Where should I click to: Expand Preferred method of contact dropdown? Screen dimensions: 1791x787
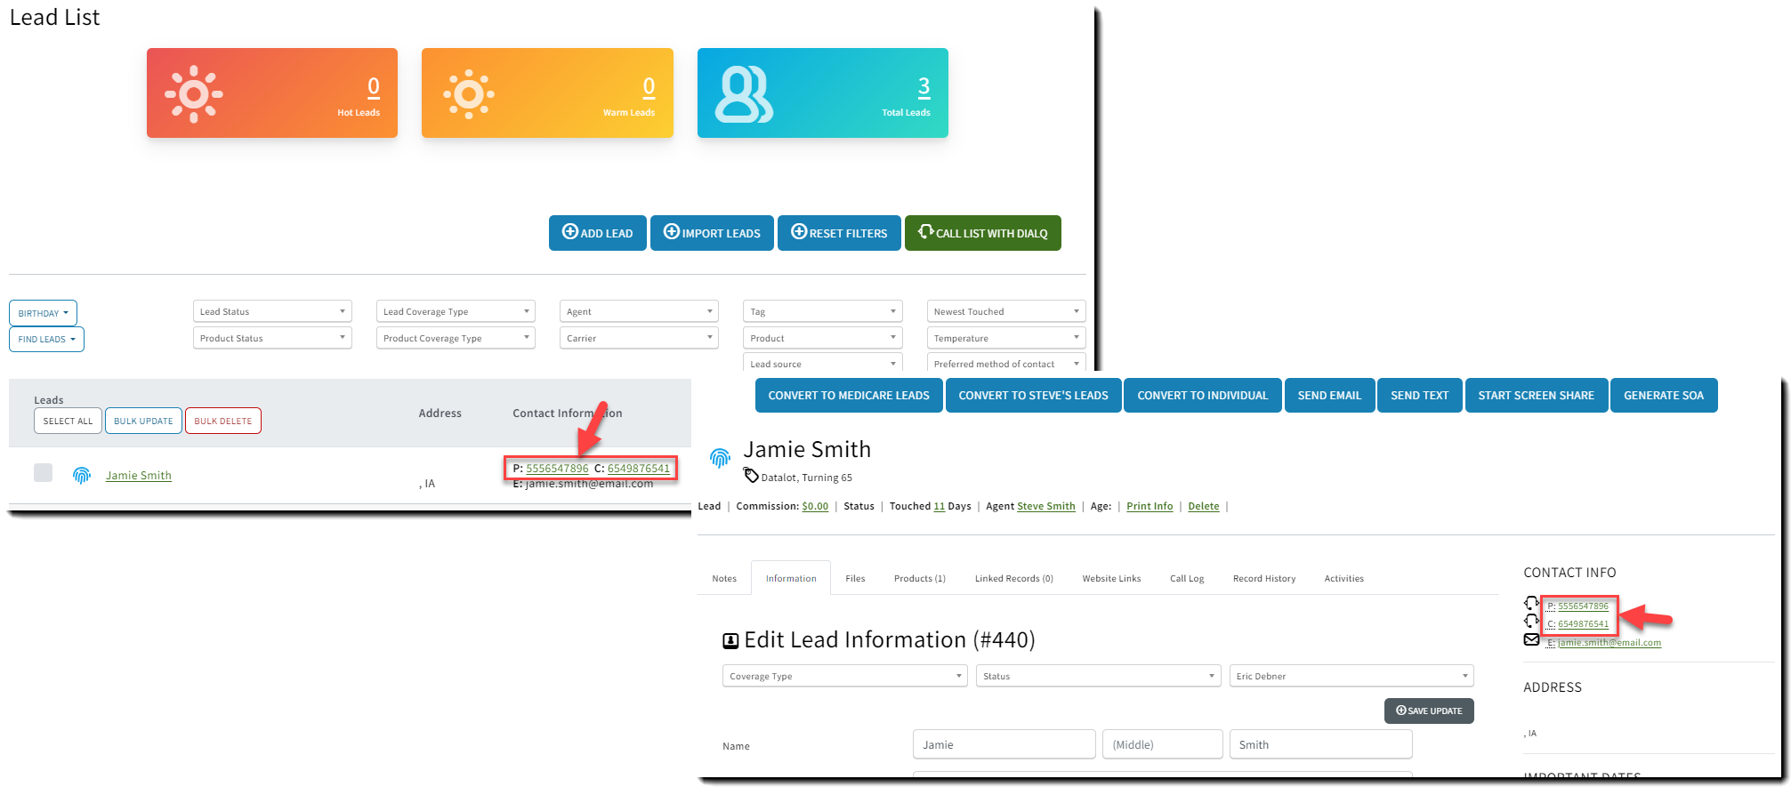point(1006,363)
